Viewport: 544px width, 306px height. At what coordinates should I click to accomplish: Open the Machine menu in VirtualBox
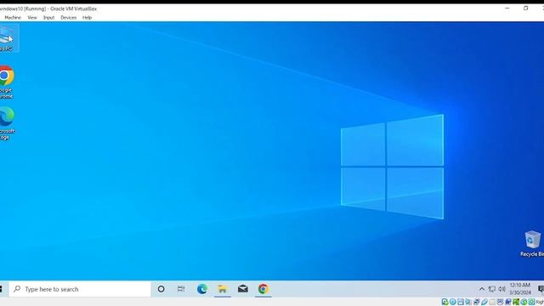[x=13, y=17]
